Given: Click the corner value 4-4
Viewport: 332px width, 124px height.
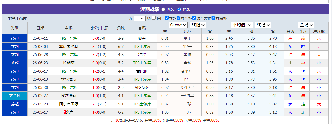Looking at the screenshot, I should pyautogui.click(x=121, y=71).
